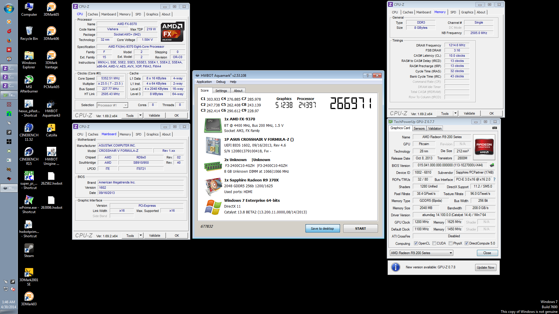Open the PCMark05 desktop icon
559x314 pixels.
[51, 82]
